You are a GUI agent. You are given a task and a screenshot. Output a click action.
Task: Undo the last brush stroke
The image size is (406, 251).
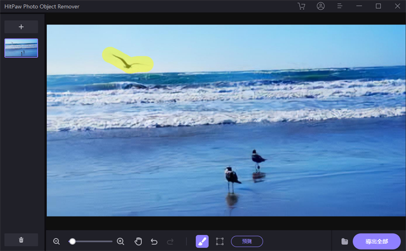click(x=154, y=241)
